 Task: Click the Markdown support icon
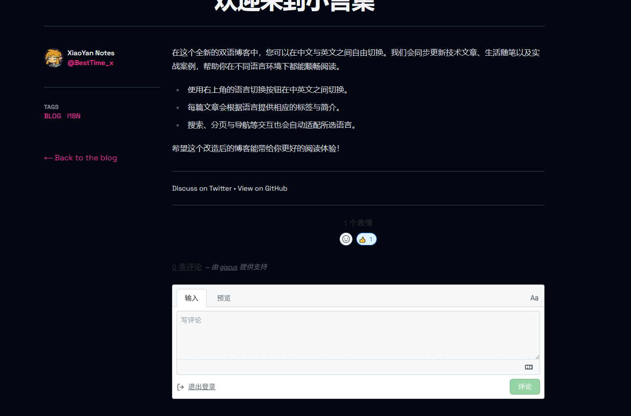528,367
